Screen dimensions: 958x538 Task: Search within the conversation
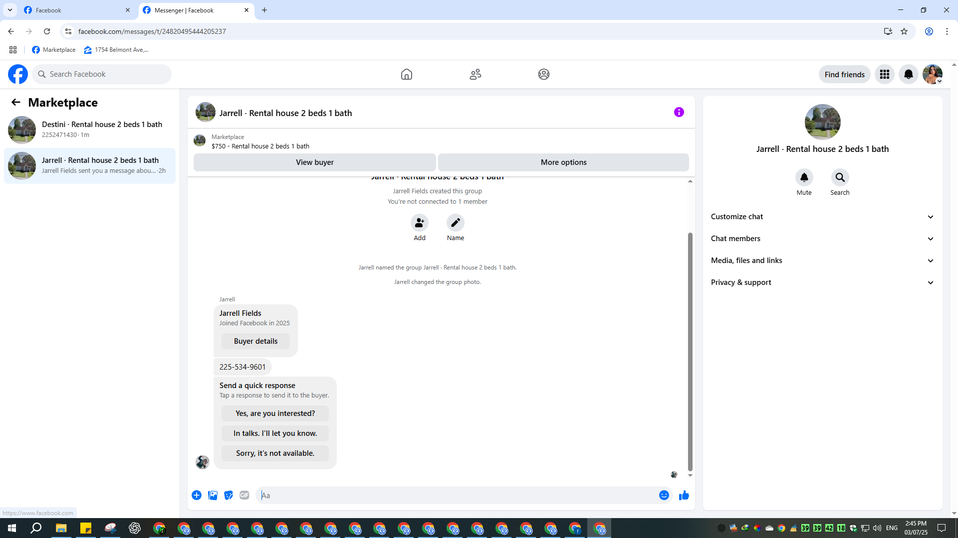(x=840, y=177)
